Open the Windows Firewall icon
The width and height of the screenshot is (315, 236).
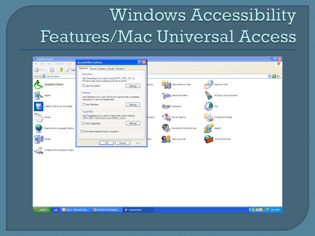[209, 139]
